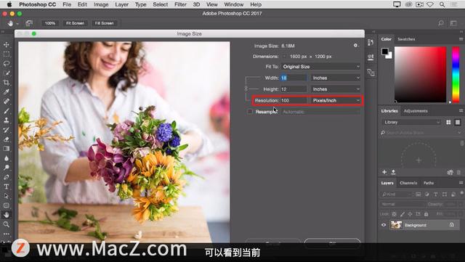Click the Fill Screen button
The height and width of the screenshot is (262, 465).
click(104, 23)
